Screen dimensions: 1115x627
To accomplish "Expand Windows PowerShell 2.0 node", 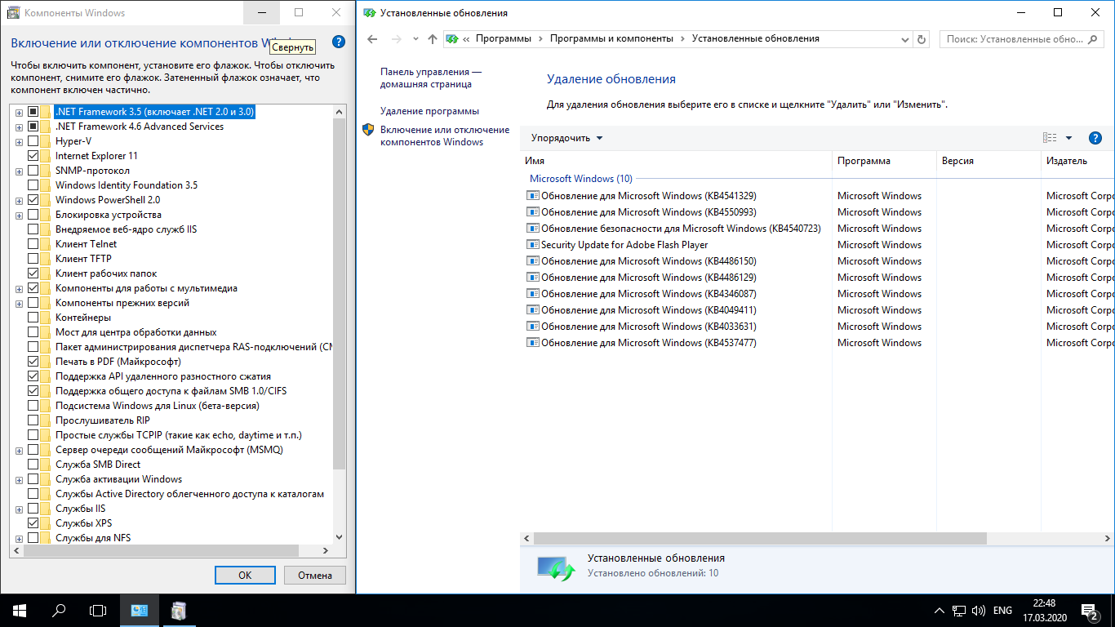I will tap(19, 200).
